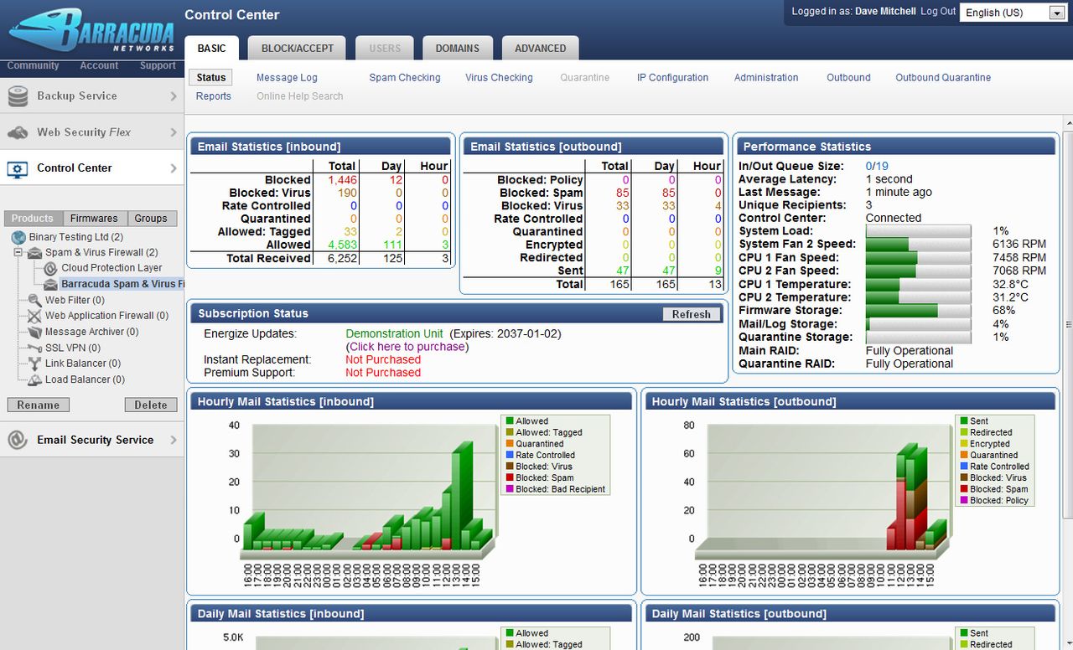Open the Outbound submenu
Screen dimensions: 1073x650
tap(848, 78)
